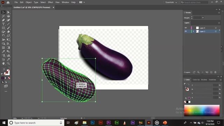Select the Gradient tool

coord(8,48)
